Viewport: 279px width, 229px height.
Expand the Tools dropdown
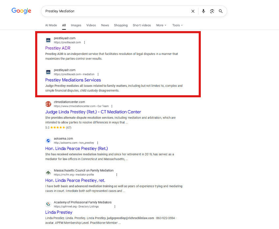[x=177, y=25]
